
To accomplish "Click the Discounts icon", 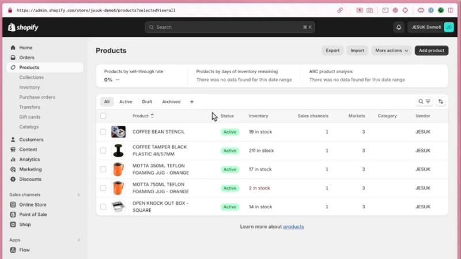I will pos(13,179).
